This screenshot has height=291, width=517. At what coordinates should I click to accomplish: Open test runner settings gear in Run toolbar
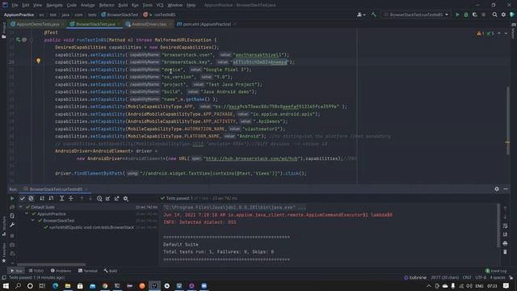[x=126, y=199]
